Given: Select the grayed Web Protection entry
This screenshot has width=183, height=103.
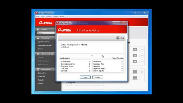Looking at the screenshot, I should click(43, 61).
